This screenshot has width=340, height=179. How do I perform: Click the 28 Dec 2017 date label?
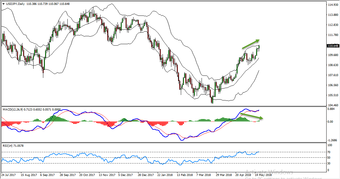(145, 175)
